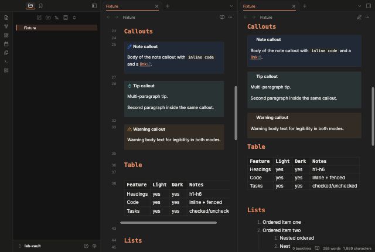Image resolution: width=375 pixels, height=252 pixels.
Task: Click the editor table's horizontal scrollbar
Action: pyautogui.click(x=168, y=223)
